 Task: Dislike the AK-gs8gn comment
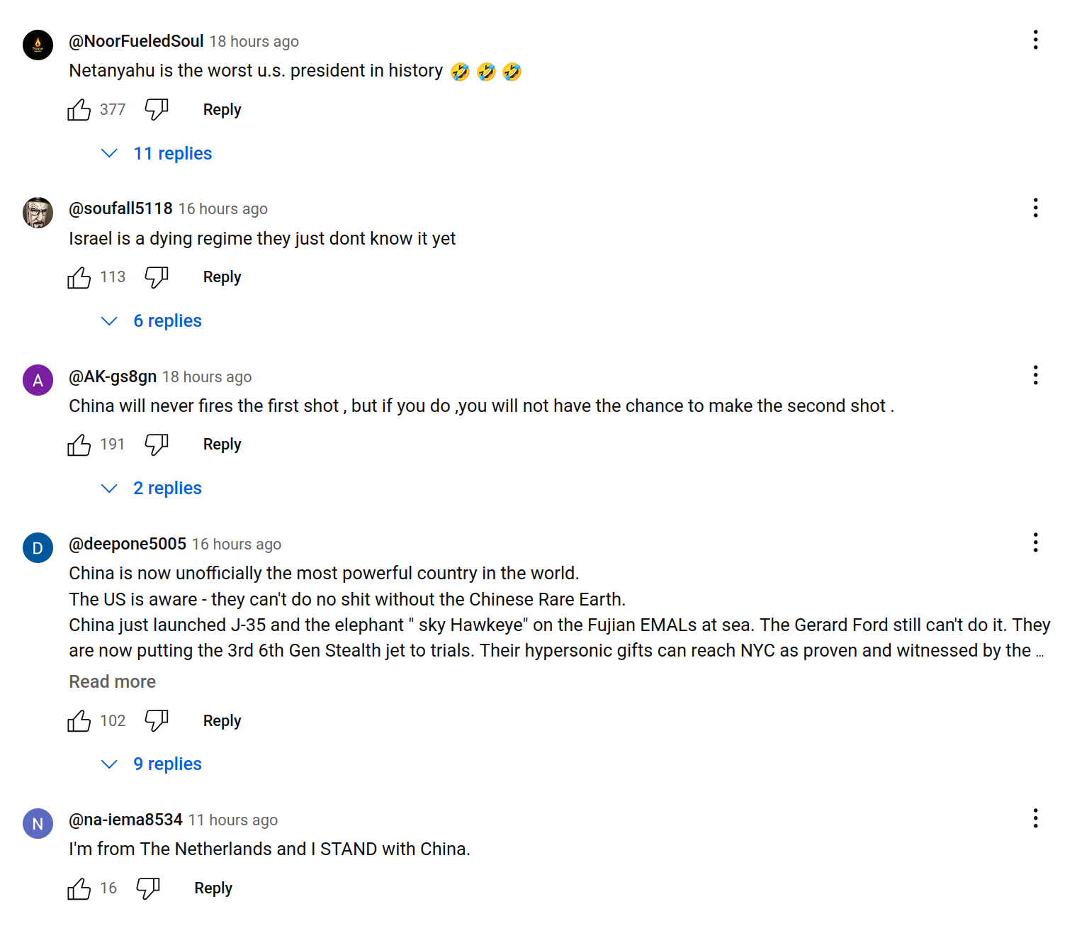[x=157, y=445]
